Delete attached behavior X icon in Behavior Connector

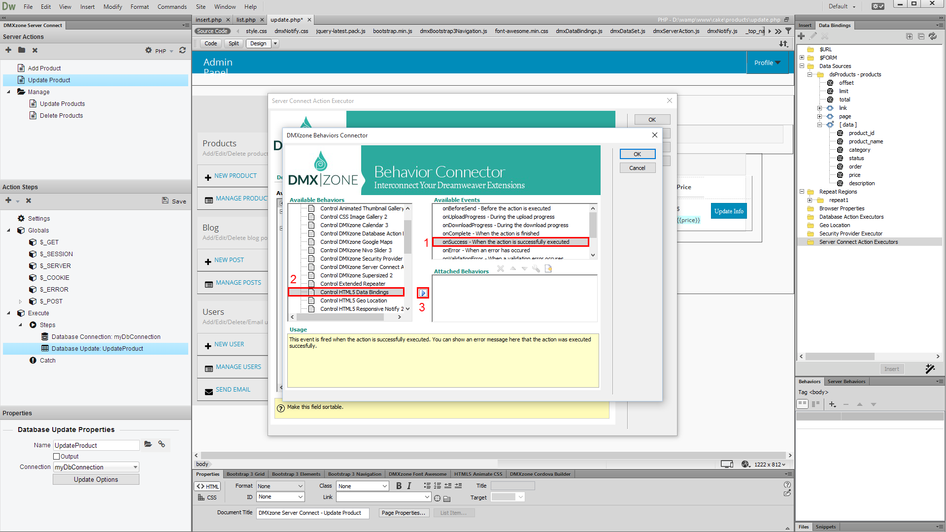click(501, 268)
